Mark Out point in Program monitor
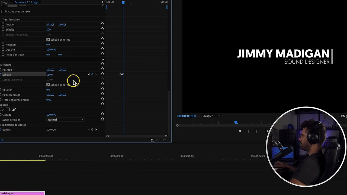Viewport: 347px width, 195px height. [x=256, y=131]
